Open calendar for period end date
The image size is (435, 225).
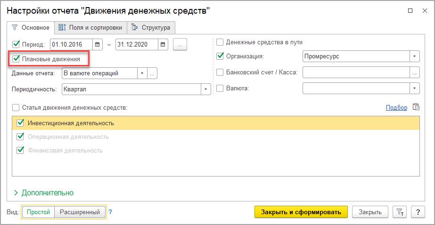tap(163, 45)
